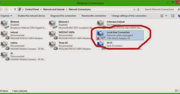Click "Microsoft KM-TEST Loopback Ad..." text
Viewport: 180px width, 94px height.
(75, 28)
